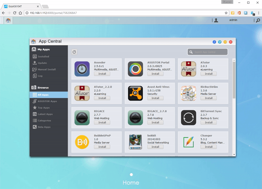
Task: Install BitTorrent Sync
Action: (208, 123)
